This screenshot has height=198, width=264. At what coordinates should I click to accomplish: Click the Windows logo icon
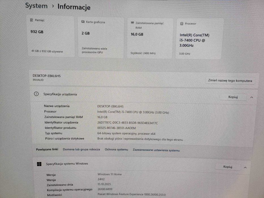tap(39, 164)
